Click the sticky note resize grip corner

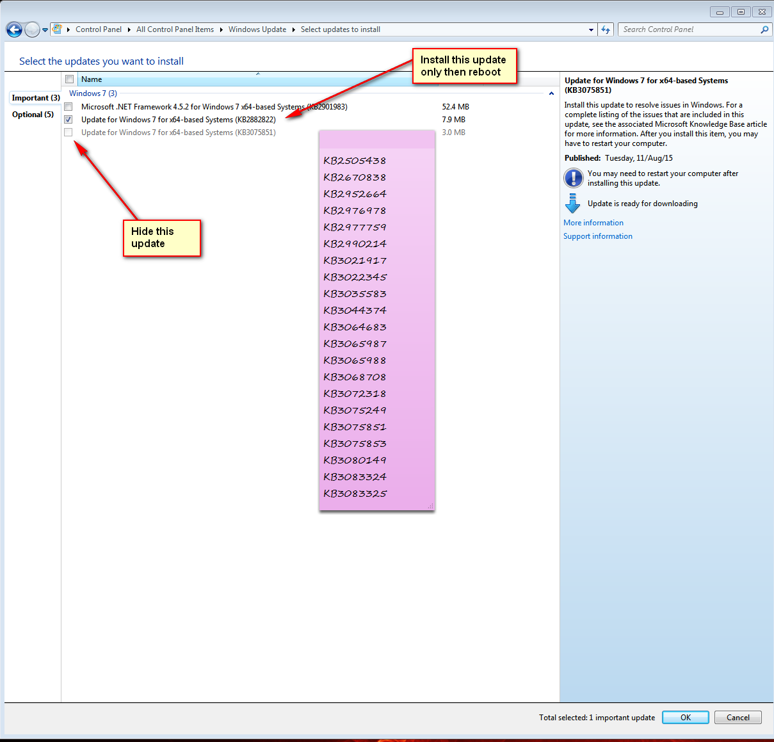pos(430,506)
